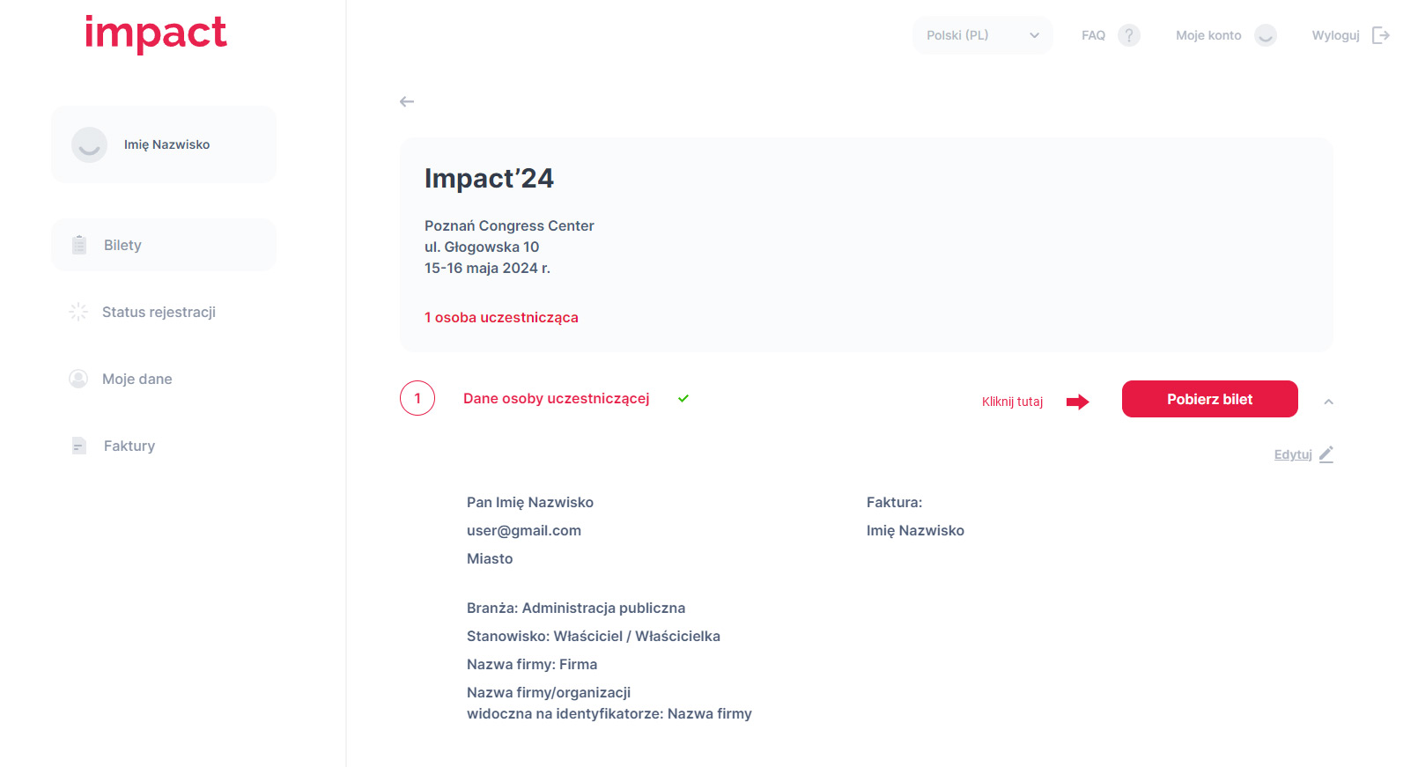Select Imię Nazwisko in sidebar profile card

pyautogui.click(x=166, y=144)
